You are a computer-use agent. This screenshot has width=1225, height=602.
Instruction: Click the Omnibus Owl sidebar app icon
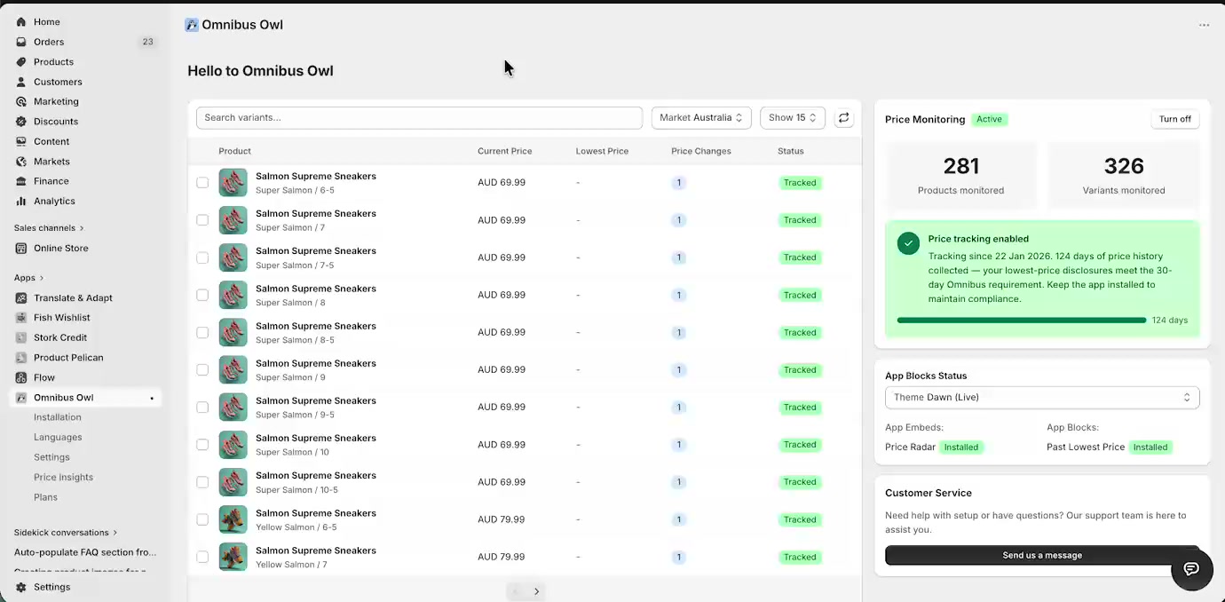click(x=21, y=398)
